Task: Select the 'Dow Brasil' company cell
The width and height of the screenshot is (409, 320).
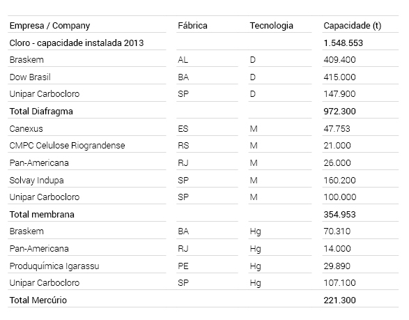Action: tap(30, 77)
